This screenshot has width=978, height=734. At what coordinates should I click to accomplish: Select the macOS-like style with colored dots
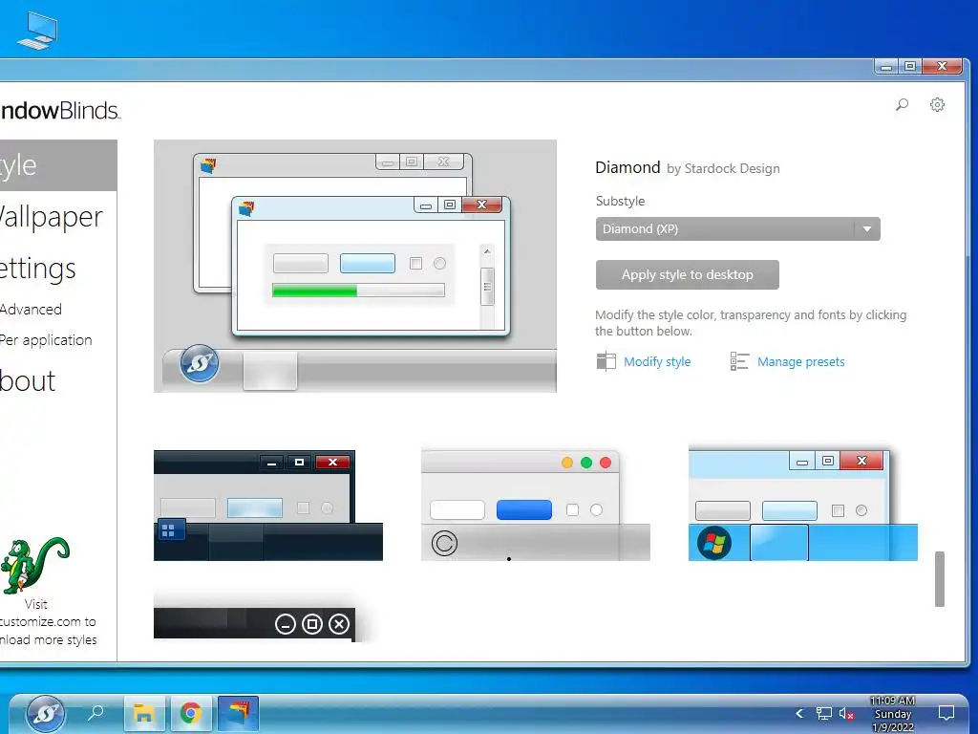(x=536, y=505)
